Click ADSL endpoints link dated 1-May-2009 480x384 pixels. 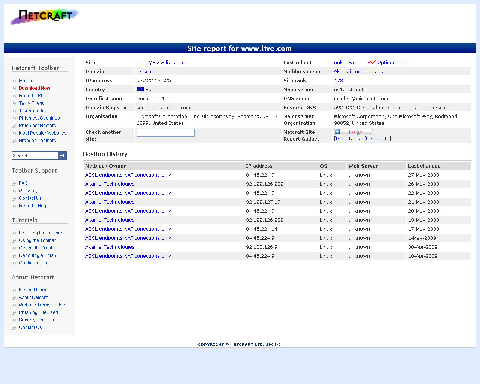tap(128, 238)
